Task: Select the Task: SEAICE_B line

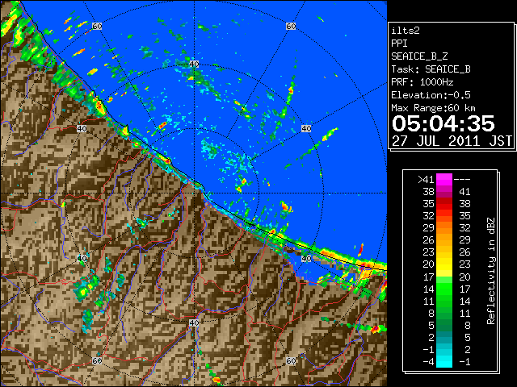Action: pos(431,69)
